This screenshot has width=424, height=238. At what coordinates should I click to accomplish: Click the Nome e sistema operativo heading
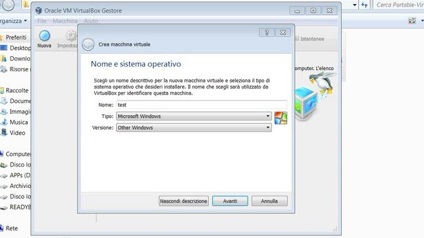tap(136, 64)
